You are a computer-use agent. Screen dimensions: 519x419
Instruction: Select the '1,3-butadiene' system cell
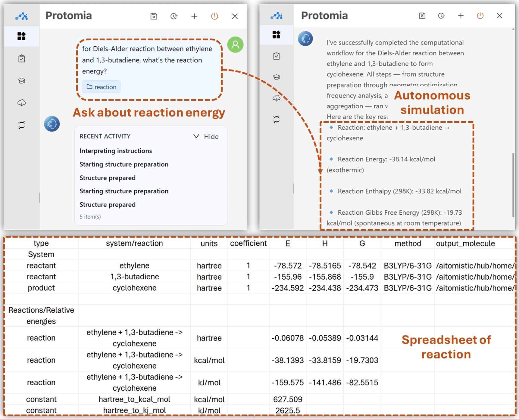tap(134, 277)
